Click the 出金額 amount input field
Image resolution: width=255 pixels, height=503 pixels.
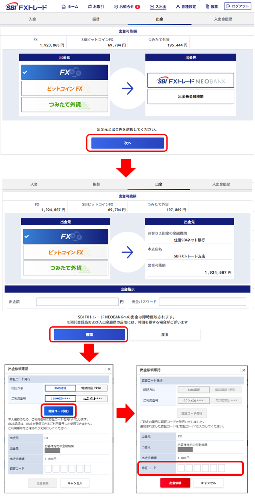pyautogui.click(x=78, y=301)
